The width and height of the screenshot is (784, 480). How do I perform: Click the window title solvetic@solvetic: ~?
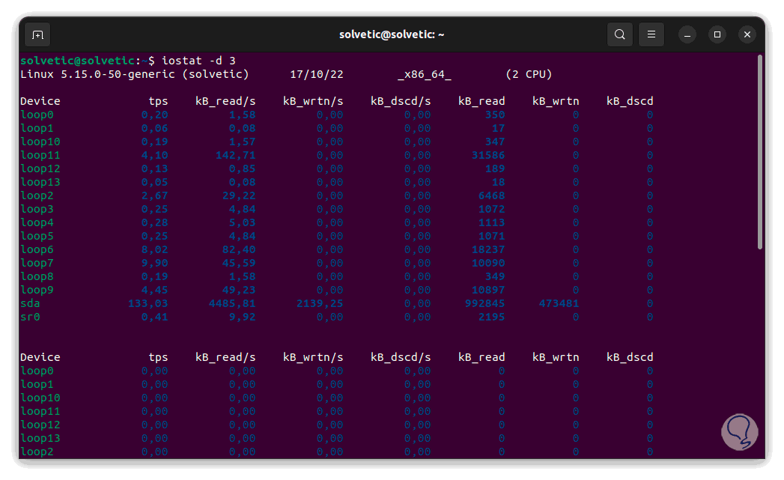click(x=392, y=34)
